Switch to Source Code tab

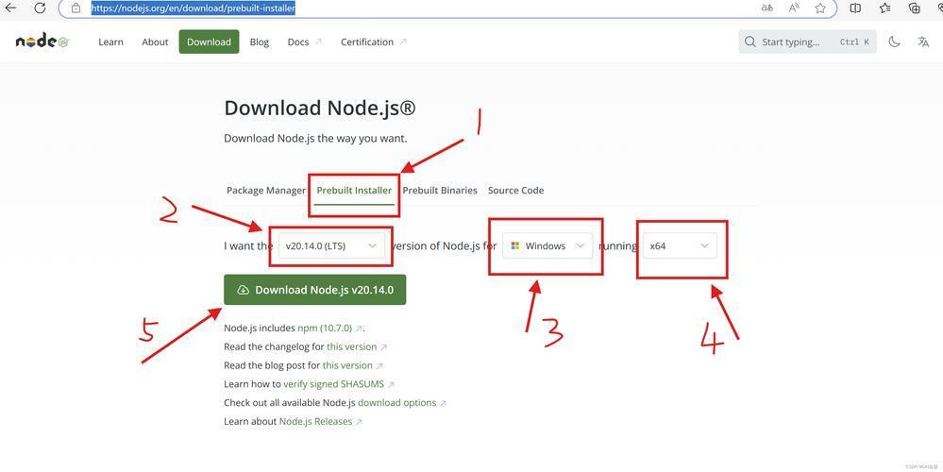tap(516, 190)
